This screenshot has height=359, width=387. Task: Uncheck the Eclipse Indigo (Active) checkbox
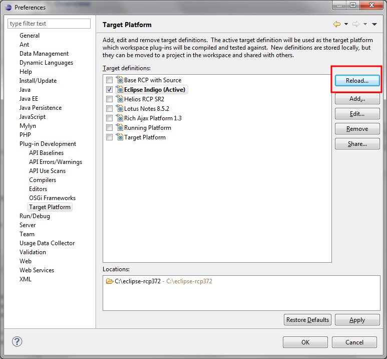(x=109, y=90)
